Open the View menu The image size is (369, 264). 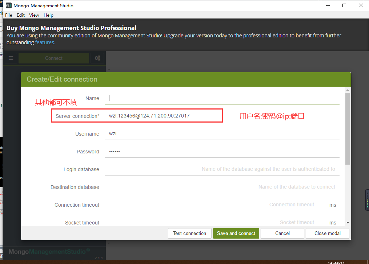[34, 15]
